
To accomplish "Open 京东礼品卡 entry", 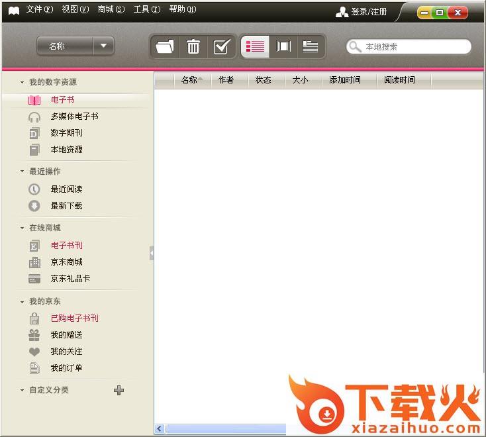I will coord(70,279).
